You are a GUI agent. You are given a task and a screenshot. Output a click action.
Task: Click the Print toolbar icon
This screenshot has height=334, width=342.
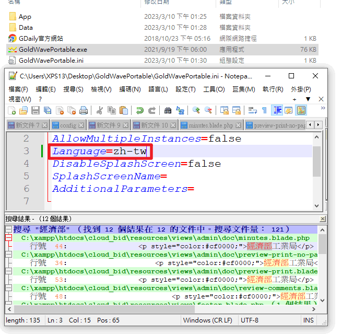(84, 110)
